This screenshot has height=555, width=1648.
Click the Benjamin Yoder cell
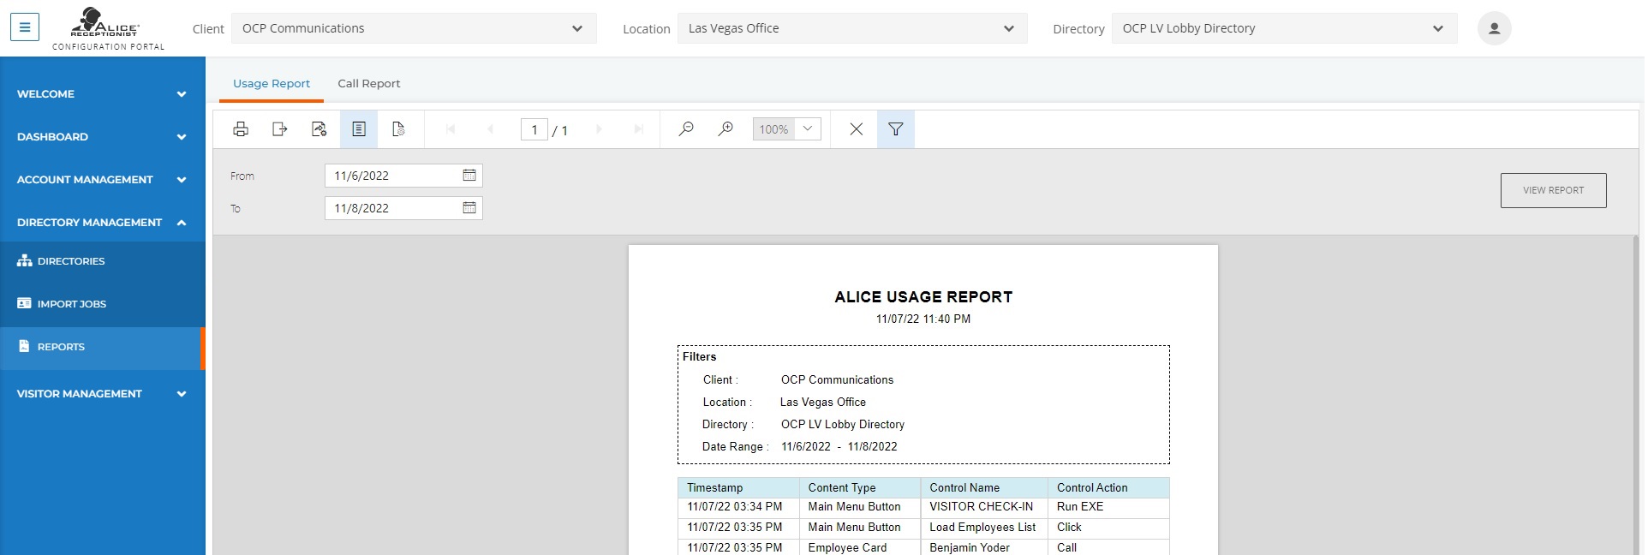(x=983, y=547)
